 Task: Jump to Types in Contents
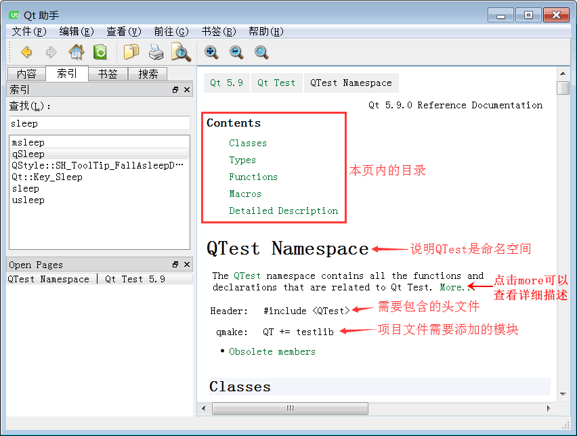coord(242,160)
